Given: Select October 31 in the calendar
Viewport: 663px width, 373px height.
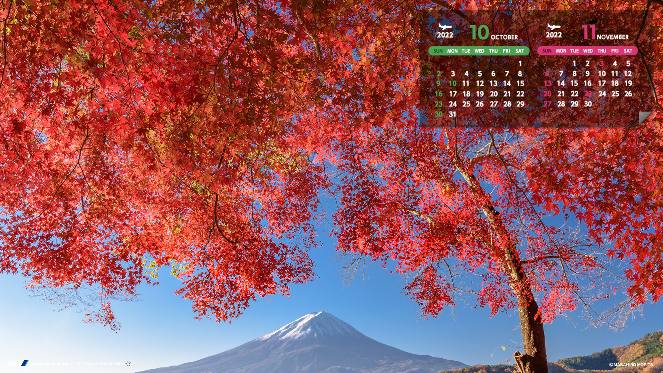Looking at the screenshot, I should (x=452, y=114).
